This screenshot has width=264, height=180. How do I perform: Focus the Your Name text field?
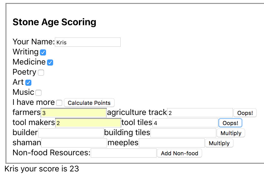pyautogui.click(x=87, y=42)
